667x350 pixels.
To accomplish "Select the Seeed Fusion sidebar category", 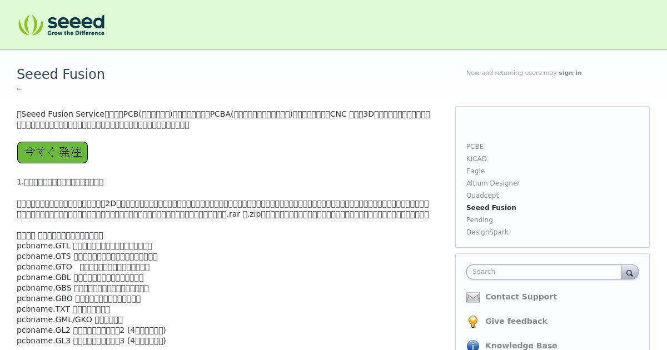I will point(491,208).
